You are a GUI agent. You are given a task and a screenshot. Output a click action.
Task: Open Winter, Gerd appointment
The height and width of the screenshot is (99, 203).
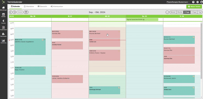pyautogui.click(x=179, y=91)
